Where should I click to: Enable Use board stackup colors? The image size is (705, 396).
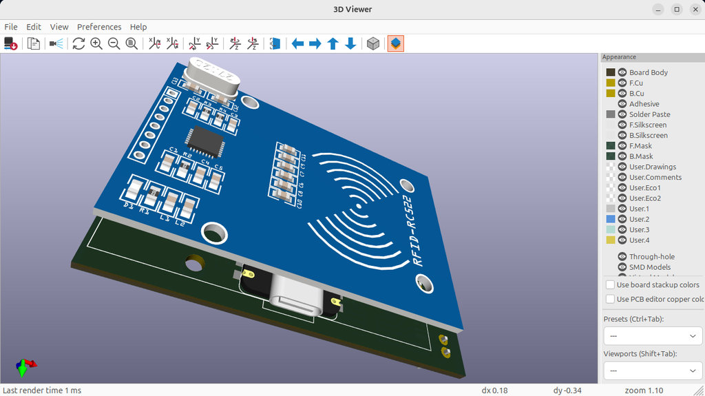click(610, 285)
